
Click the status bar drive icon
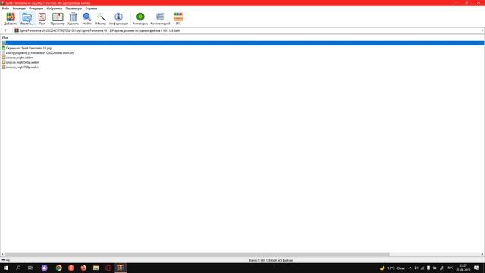3,260
